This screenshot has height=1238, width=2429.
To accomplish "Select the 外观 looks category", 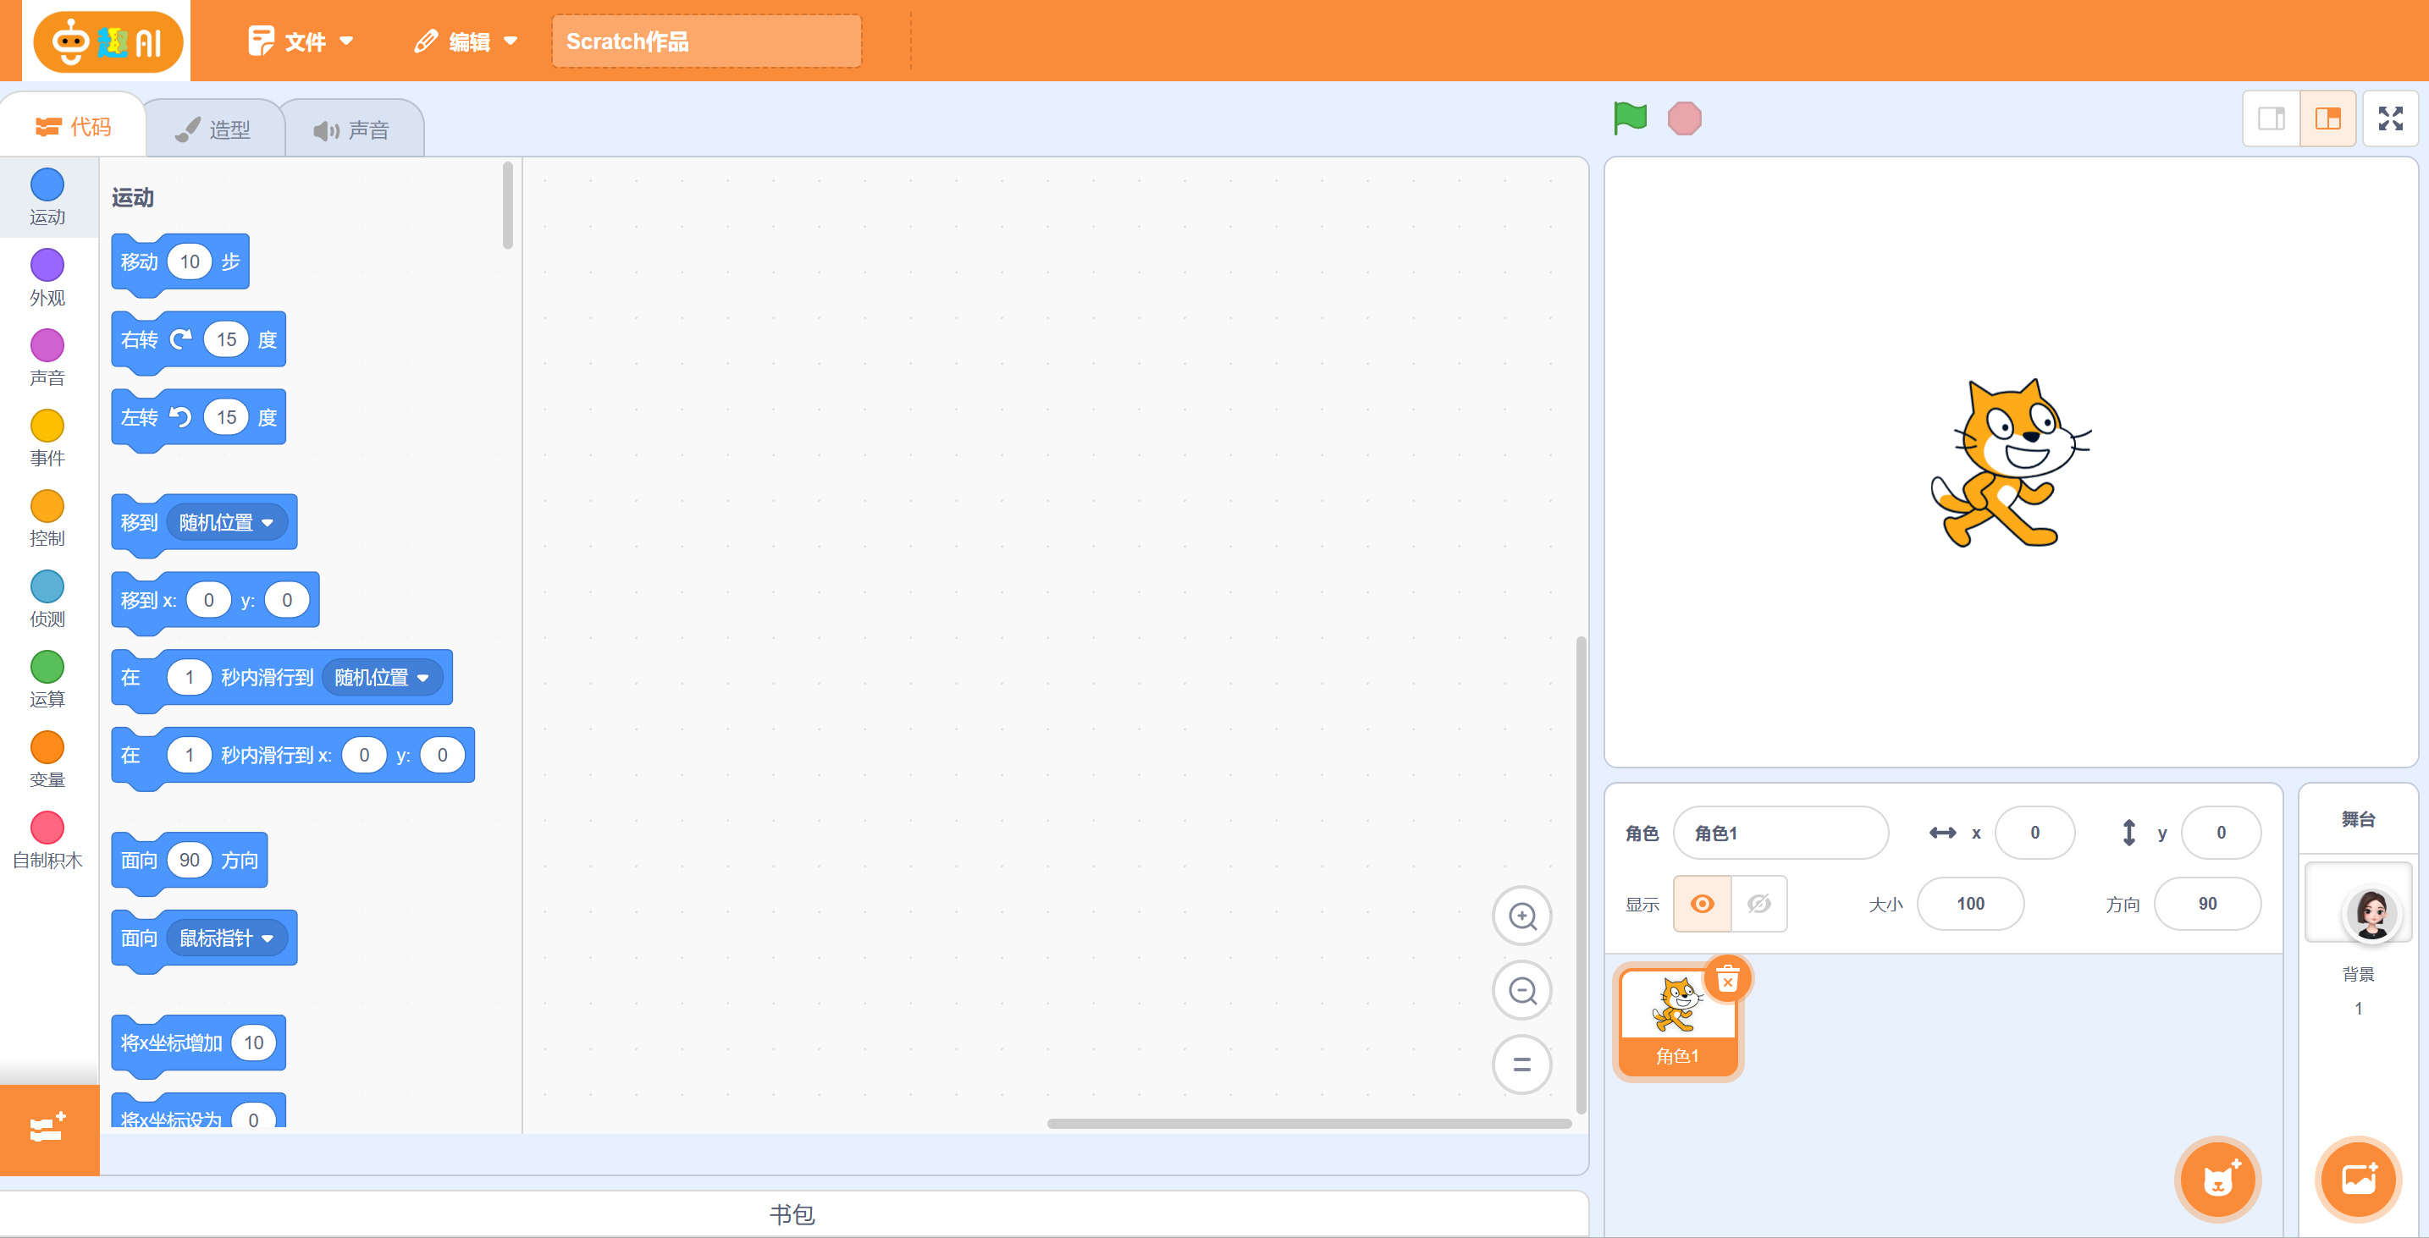I will (x=47, y=278).
